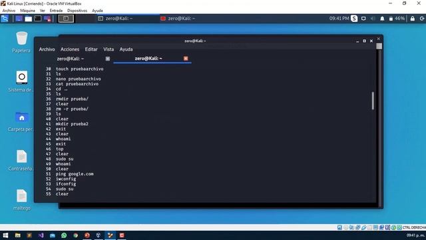Open File Explorer on Windows taskbar

(18, 235)
